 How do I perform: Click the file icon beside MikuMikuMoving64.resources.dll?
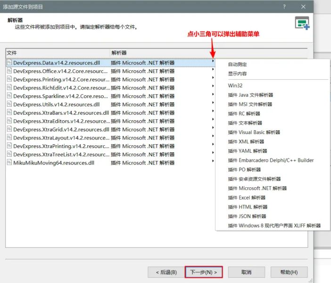(x=9, y=163)
